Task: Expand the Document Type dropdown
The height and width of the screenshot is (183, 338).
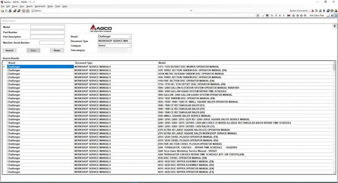Action: pyautogui.click(x=115, y=41)
